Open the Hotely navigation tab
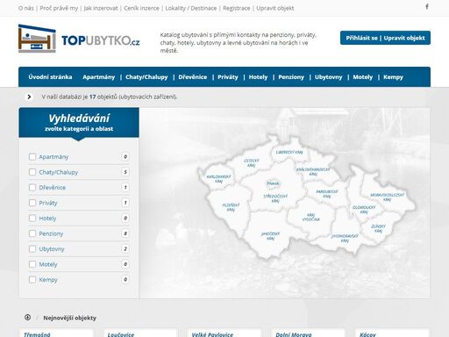449x337 pixels. (258, 77)
